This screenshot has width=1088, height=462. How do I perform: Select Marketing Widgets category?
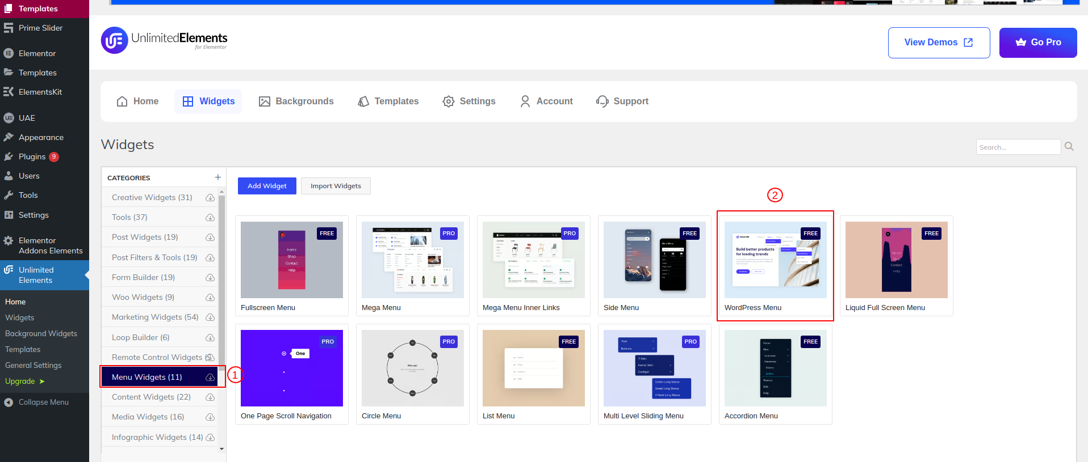point(154,317)
